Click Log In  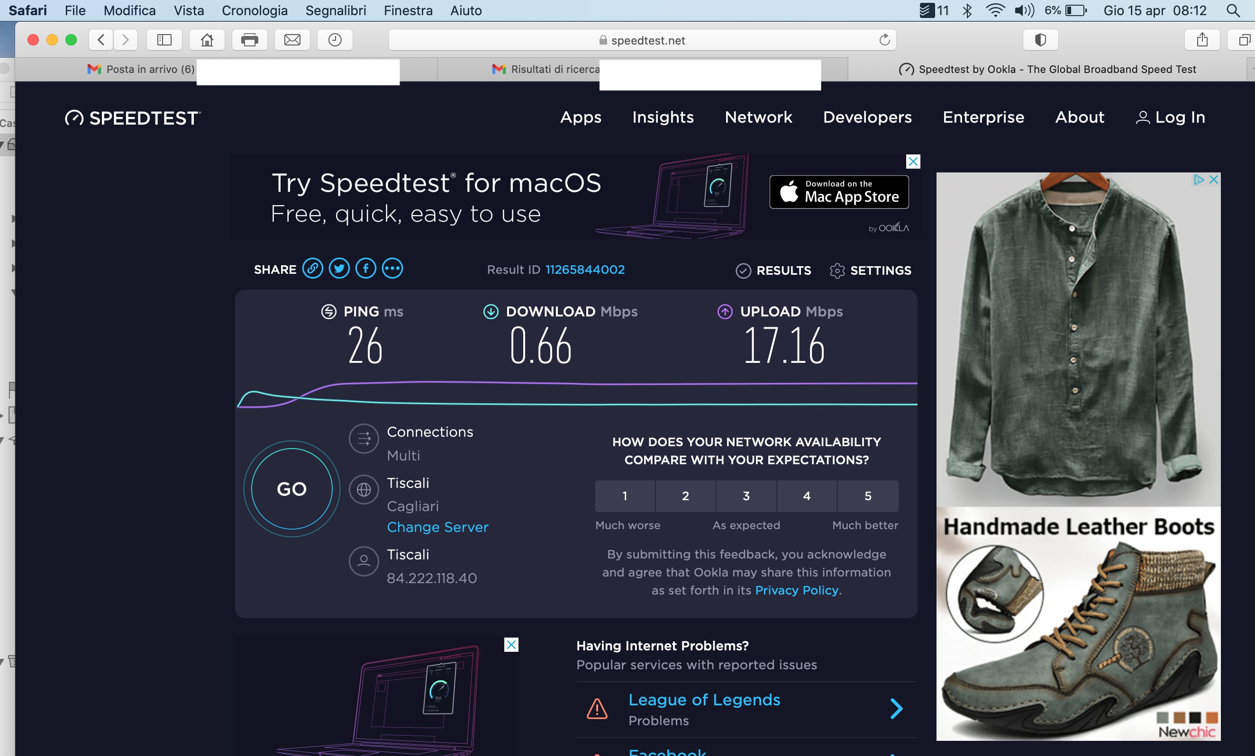coord(1171,117)
